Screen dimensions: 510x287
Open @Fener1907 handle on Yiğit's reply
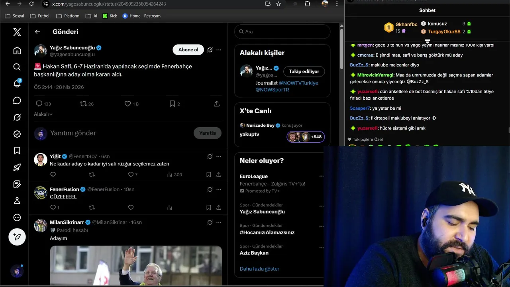tap(83, 156)
